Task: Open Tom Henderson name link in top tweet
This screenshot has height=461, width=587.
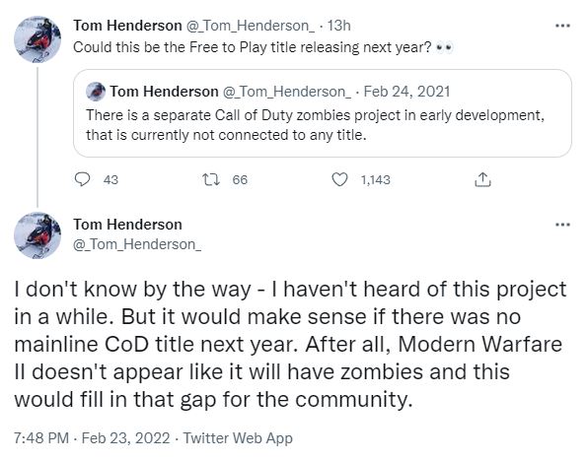Action: (127, 26)
